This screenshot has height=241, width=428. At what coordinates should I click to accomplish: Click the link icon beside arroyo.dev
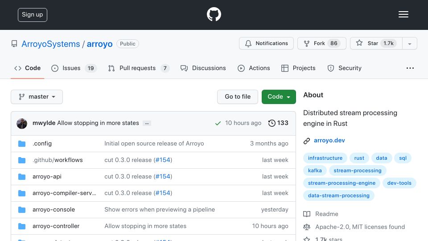point(307,141)
